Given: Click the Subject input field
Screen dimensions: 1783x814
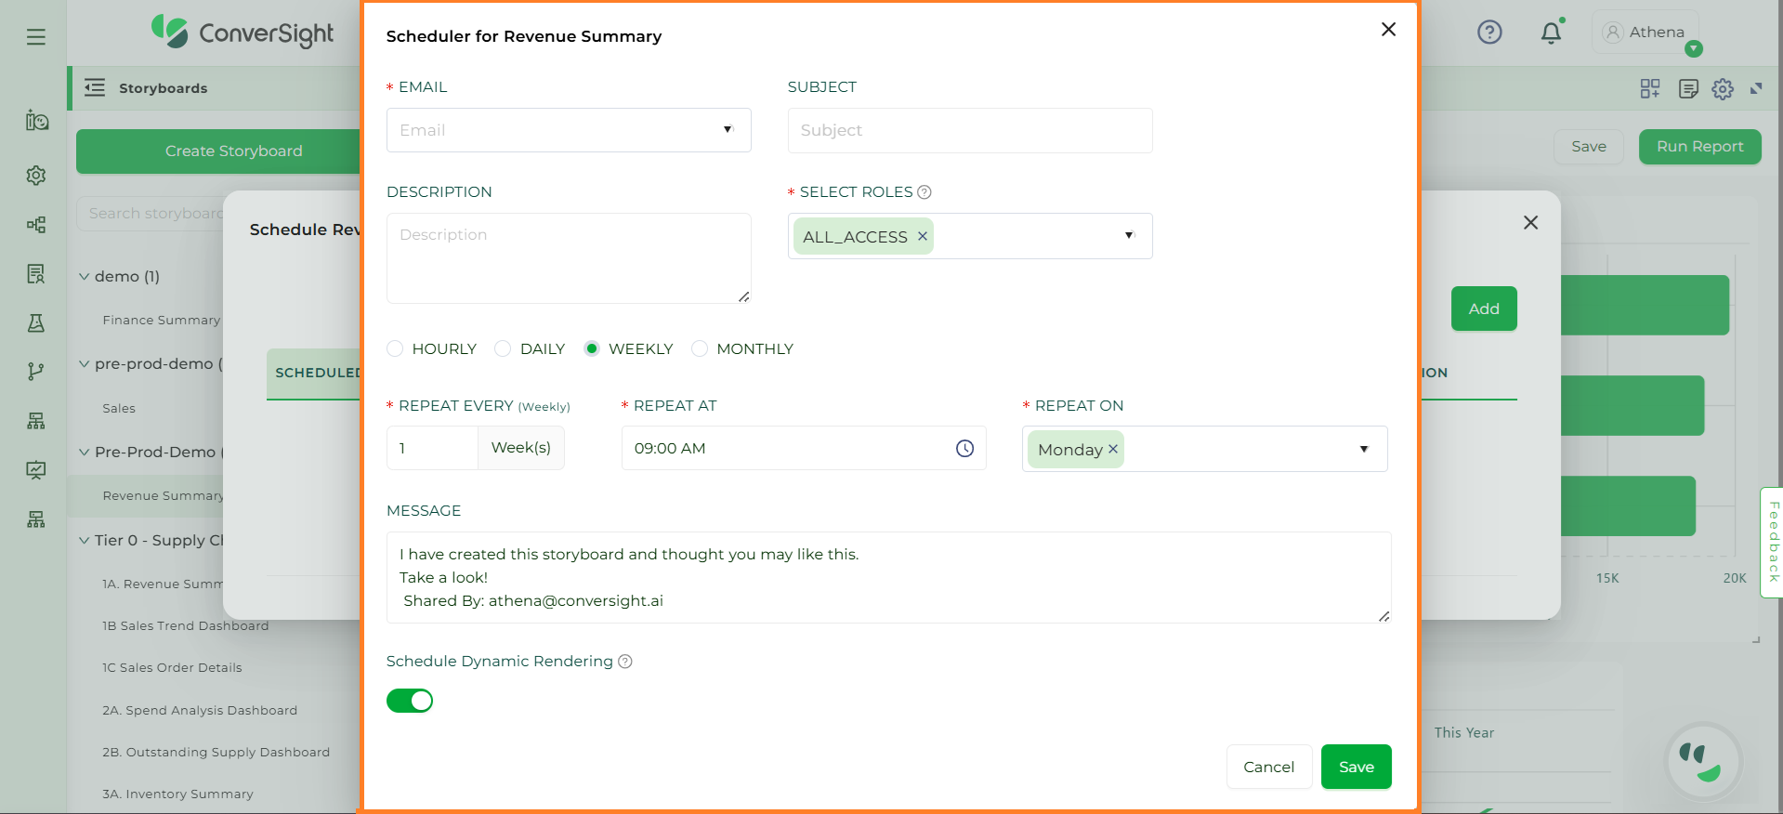Looking at the screenshot, I should tap(969, 130).
